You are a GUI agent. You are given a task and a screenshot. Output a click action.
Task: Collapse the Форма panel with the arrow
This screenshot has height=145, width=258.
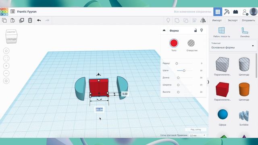pyautogui.click(x=164, y=31)
